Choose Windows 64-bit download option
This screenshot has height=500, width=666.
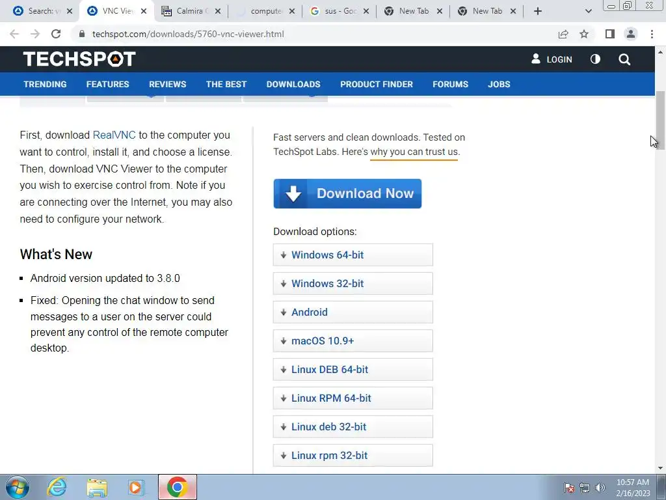point(353,255)
